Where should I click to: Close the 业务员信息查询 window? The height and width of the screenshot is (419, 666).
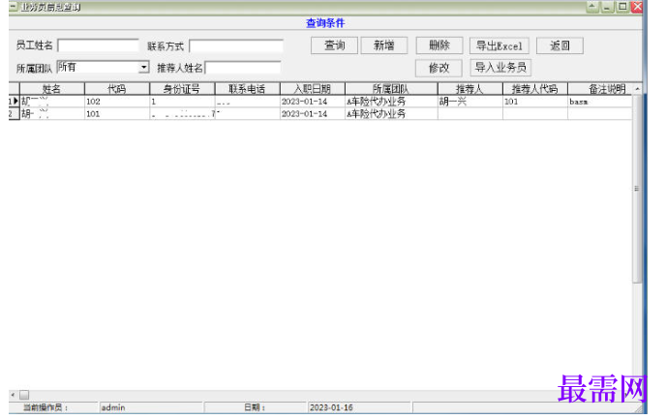637,7
